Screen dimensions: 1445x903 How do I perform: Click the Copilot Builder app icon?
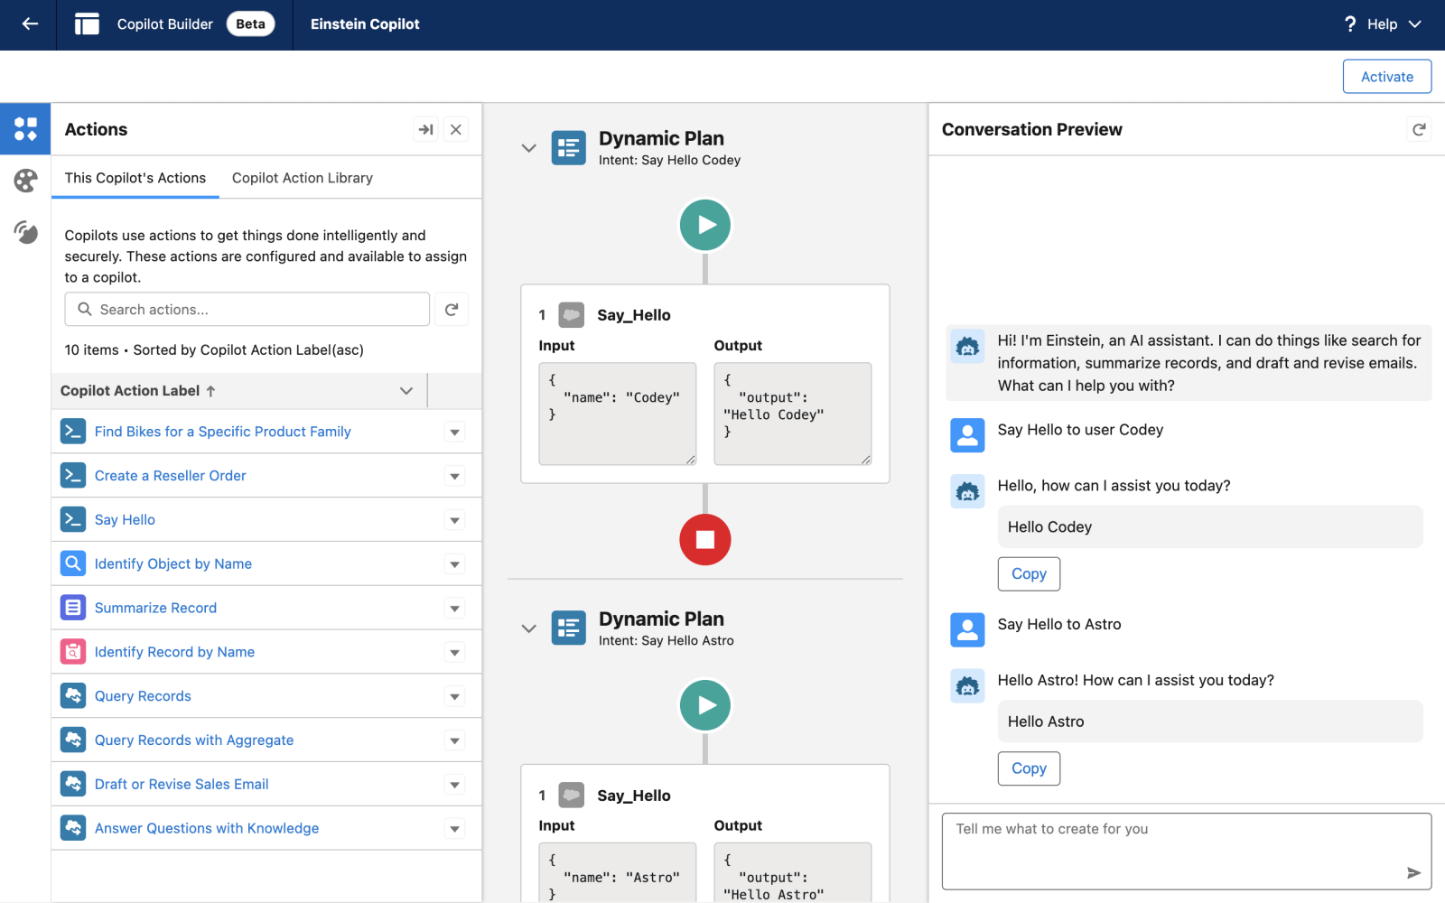pyautogui.click(x=87, y=24)
